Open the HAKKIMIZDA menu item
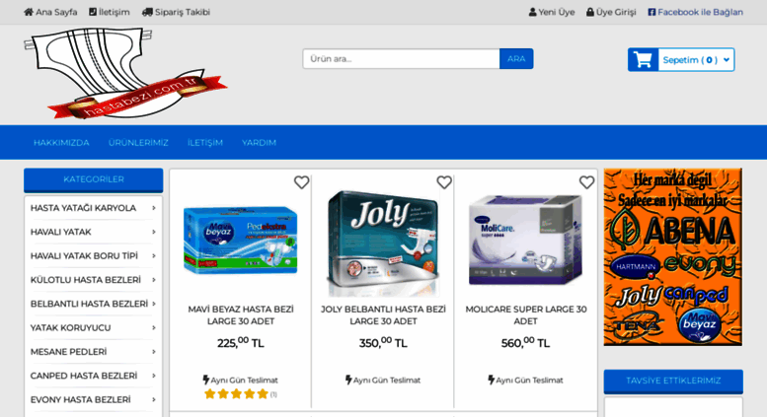767x417 pixels. pos(61,143)
